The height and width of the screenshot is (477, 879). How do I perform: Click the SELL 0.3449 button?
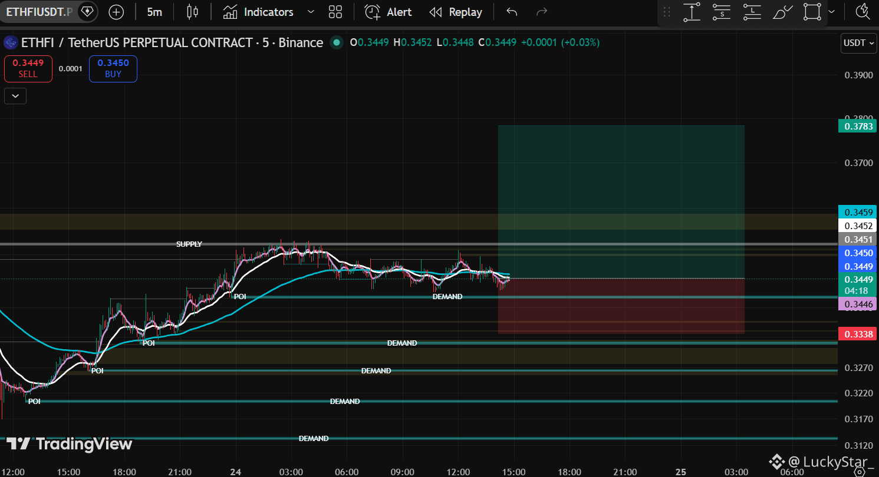28,69
